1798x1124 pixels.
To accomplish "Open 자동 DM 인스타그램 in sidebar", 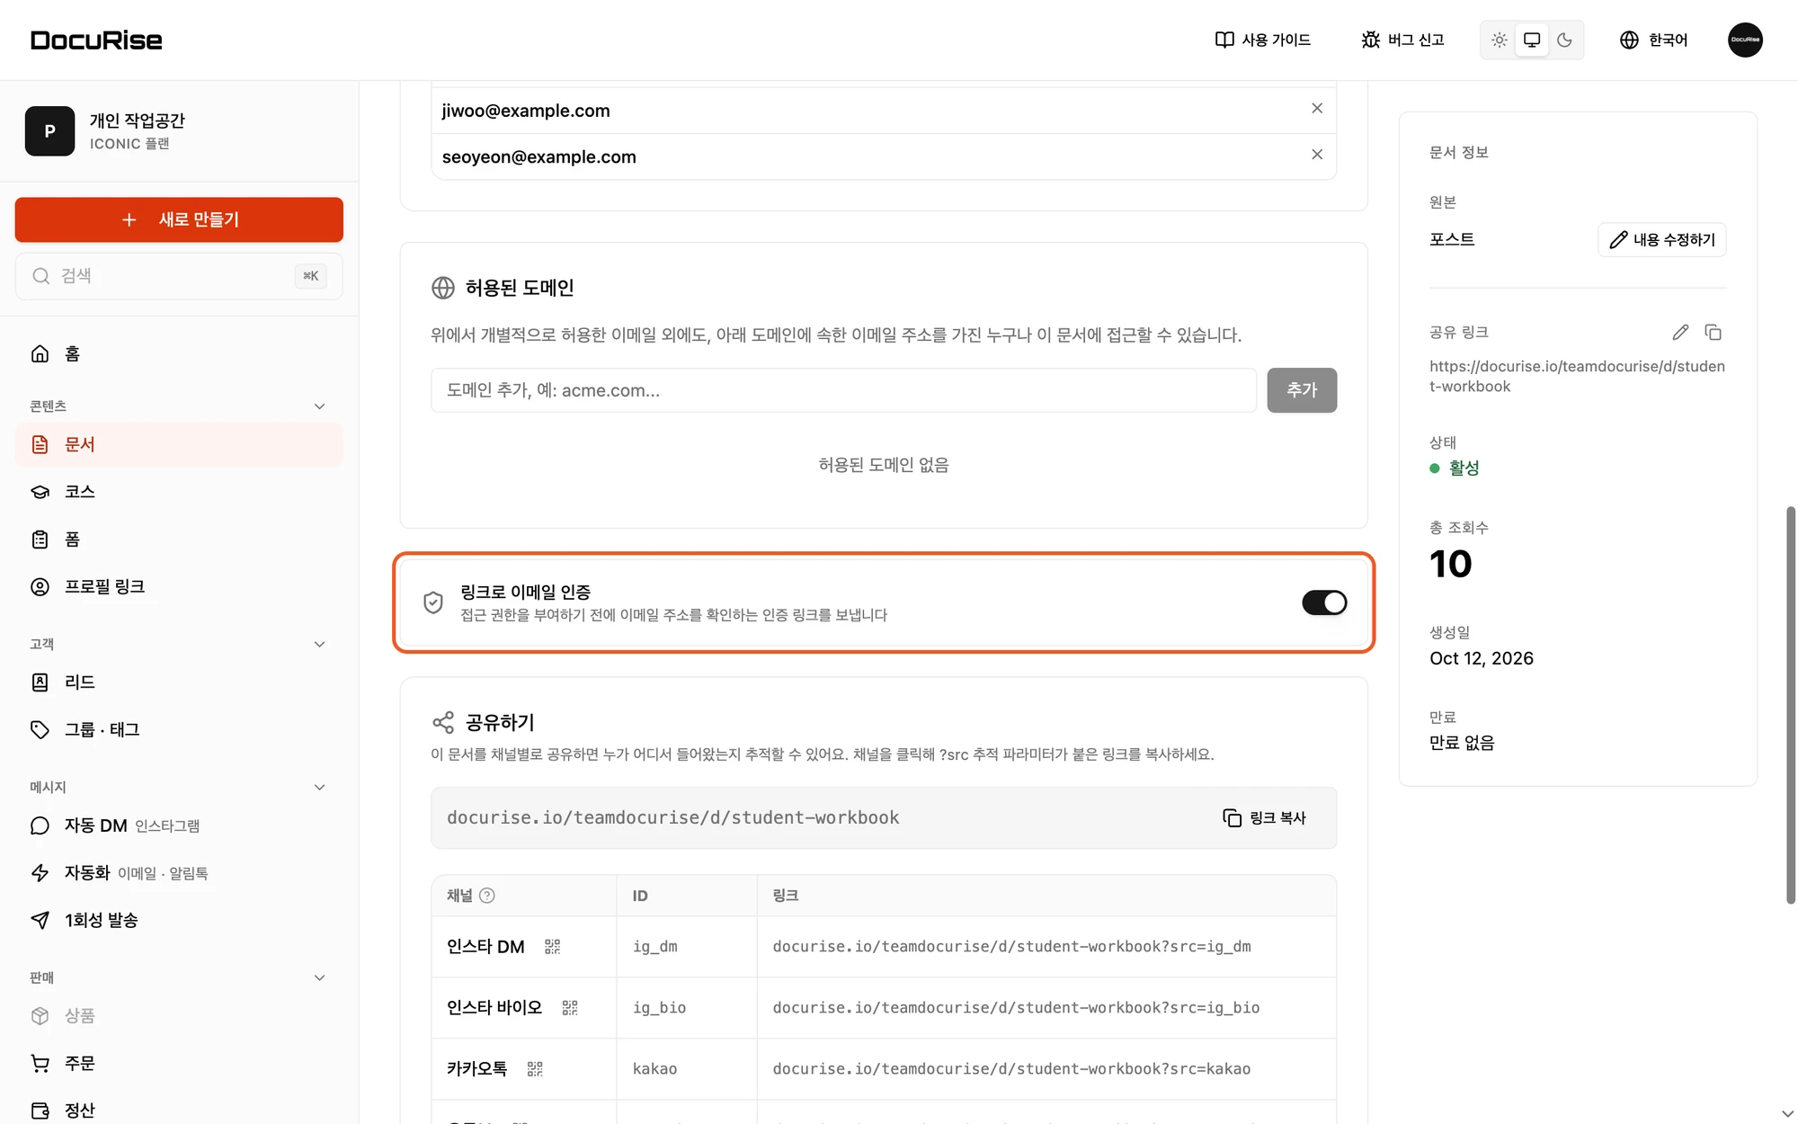I will tap(179, 825).
